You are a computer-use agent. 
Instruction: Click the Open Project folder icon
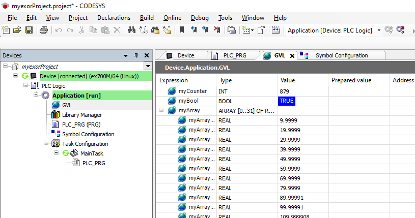tap(17, 30)
